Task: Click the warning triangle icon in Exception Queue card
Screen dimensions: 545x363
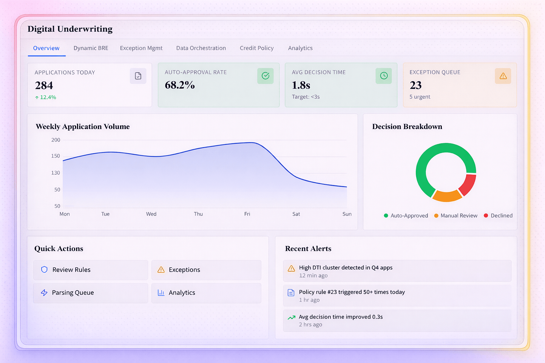Action: (503, 76)
